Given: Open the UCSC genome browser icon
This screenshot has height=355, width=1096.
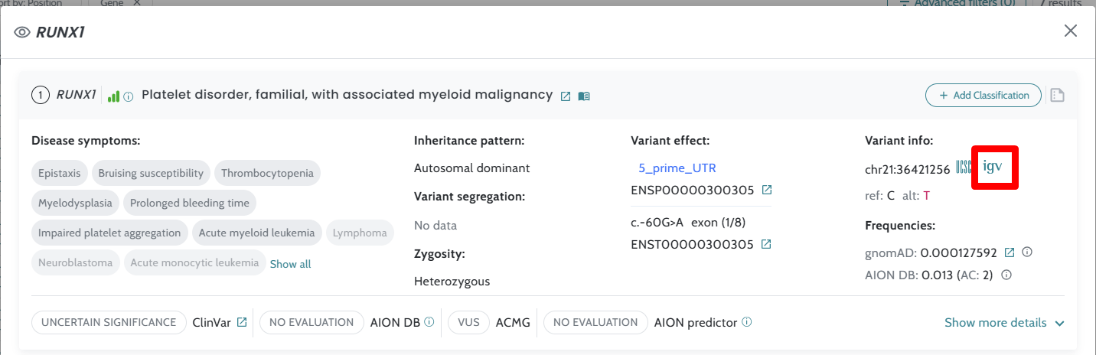Looking at the screenshot, I should pos(963,168).
